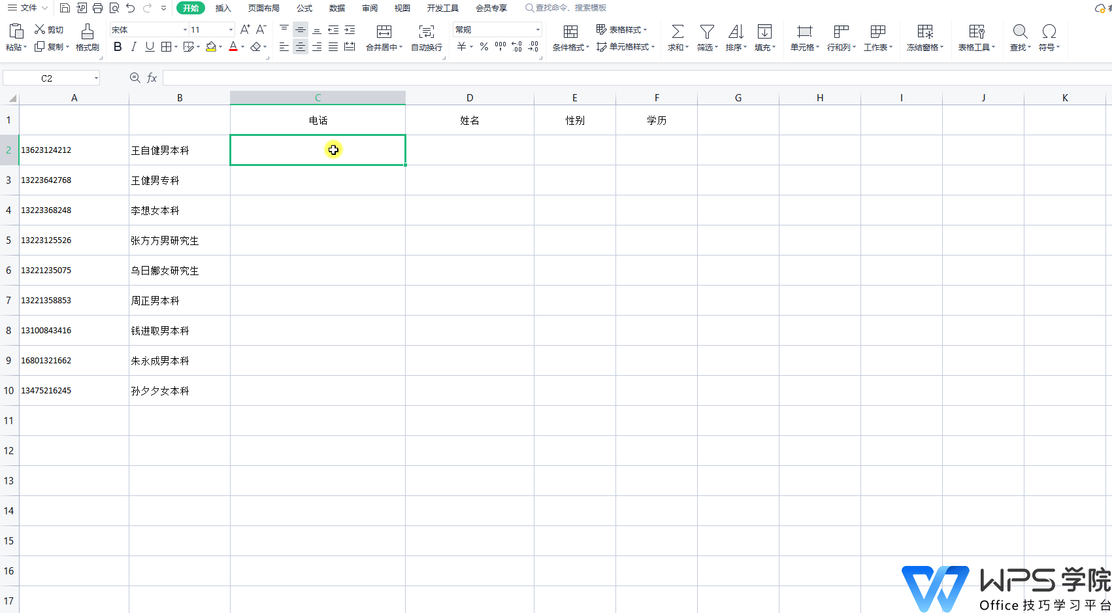This screenshot has height=613, width=1112.
Task: Click the Filter (筛选) funnel icon
Action: click(707, 31)
